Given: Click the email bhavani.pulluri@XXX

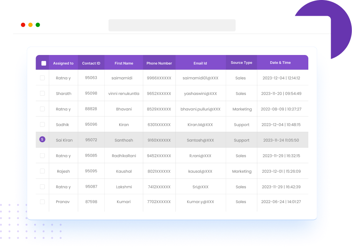Looking at the screenshot, I should tap(200, 109).
